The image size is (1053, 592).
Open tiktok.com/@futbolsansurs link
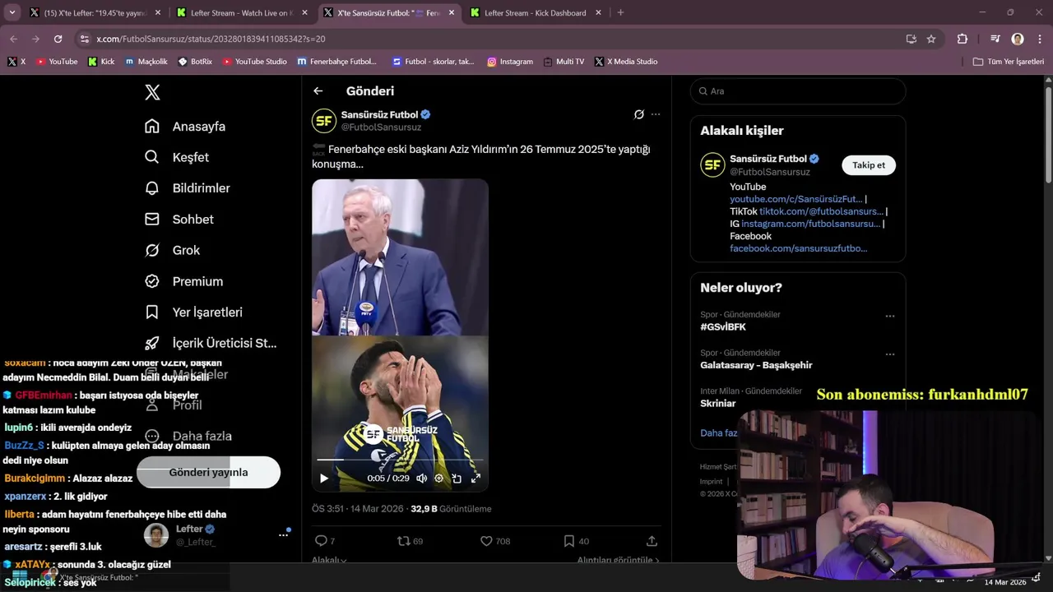(x=821, y=211)
